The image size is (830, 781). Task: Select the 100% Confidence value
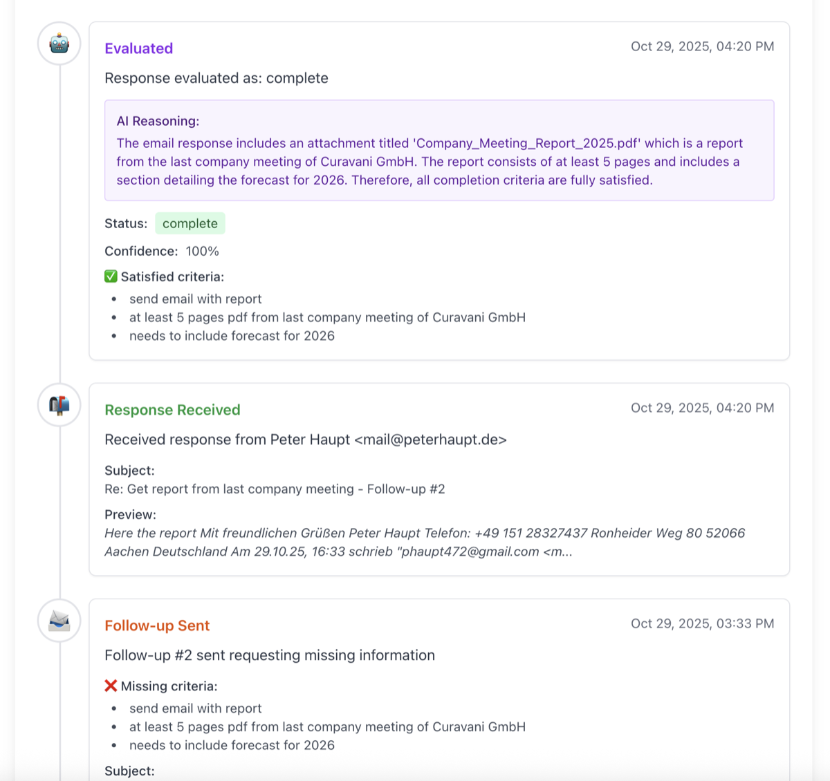coord(201,251)
